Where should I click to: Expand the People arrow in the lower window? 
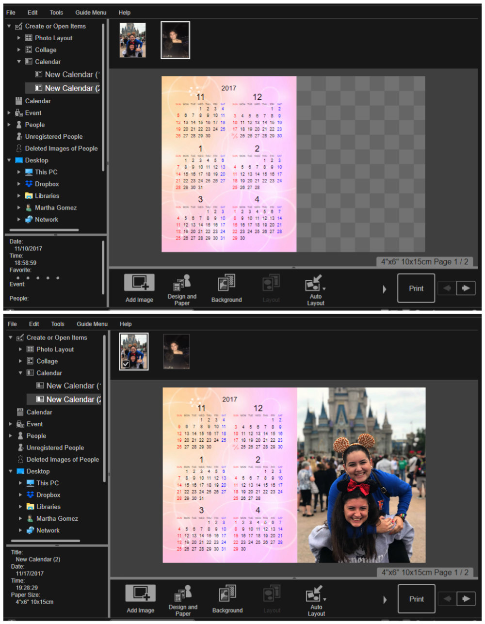pyautogui.click(x=11, y=436)
